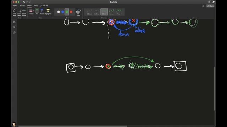This screenshot has width=227, height=127.
Task: Open the account profile icon at top right
Action: pyautogui.click(x=214, y=2)
